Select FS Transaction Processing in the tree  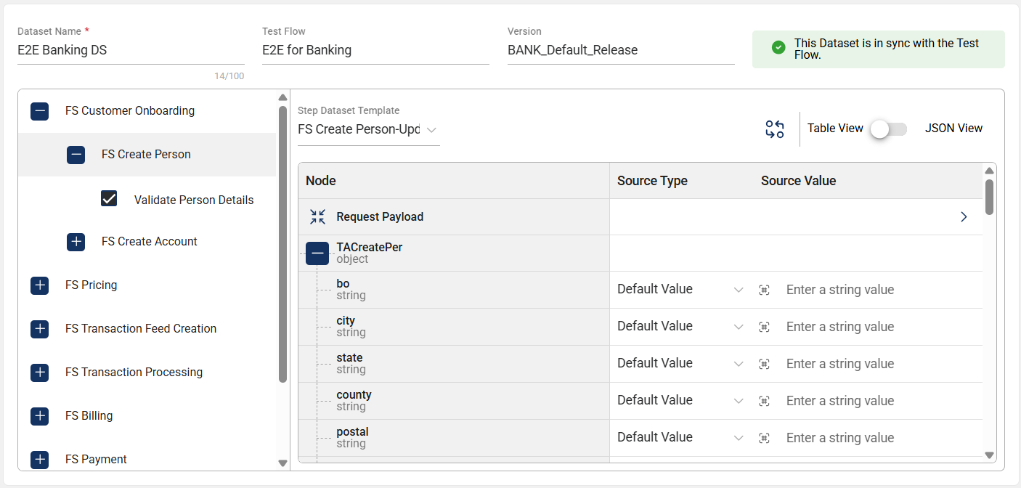coord(134,372)
